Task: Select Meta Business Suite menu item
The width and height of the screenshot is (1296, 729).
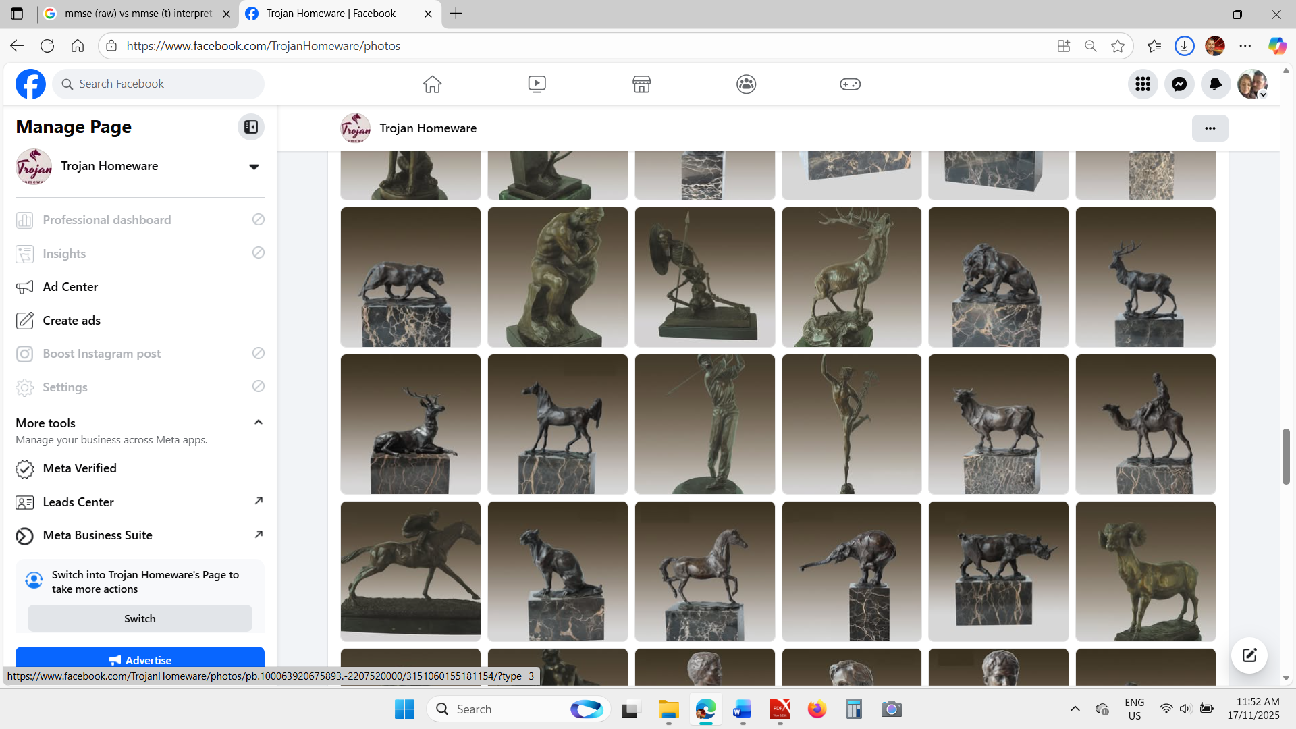Action: pos(97,535)
